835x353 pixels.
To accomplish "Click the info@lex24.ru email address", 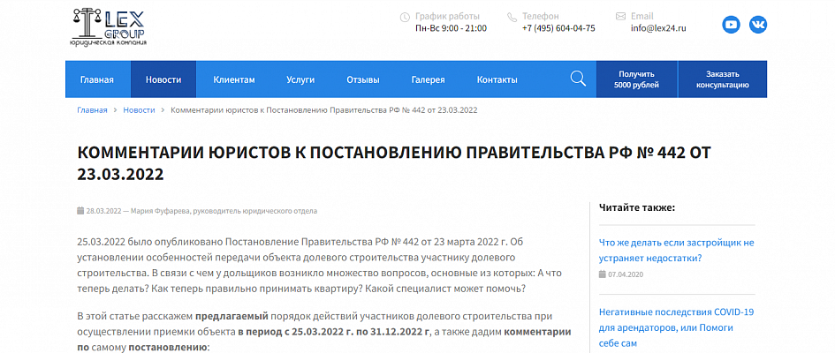I will coord(659,28).
